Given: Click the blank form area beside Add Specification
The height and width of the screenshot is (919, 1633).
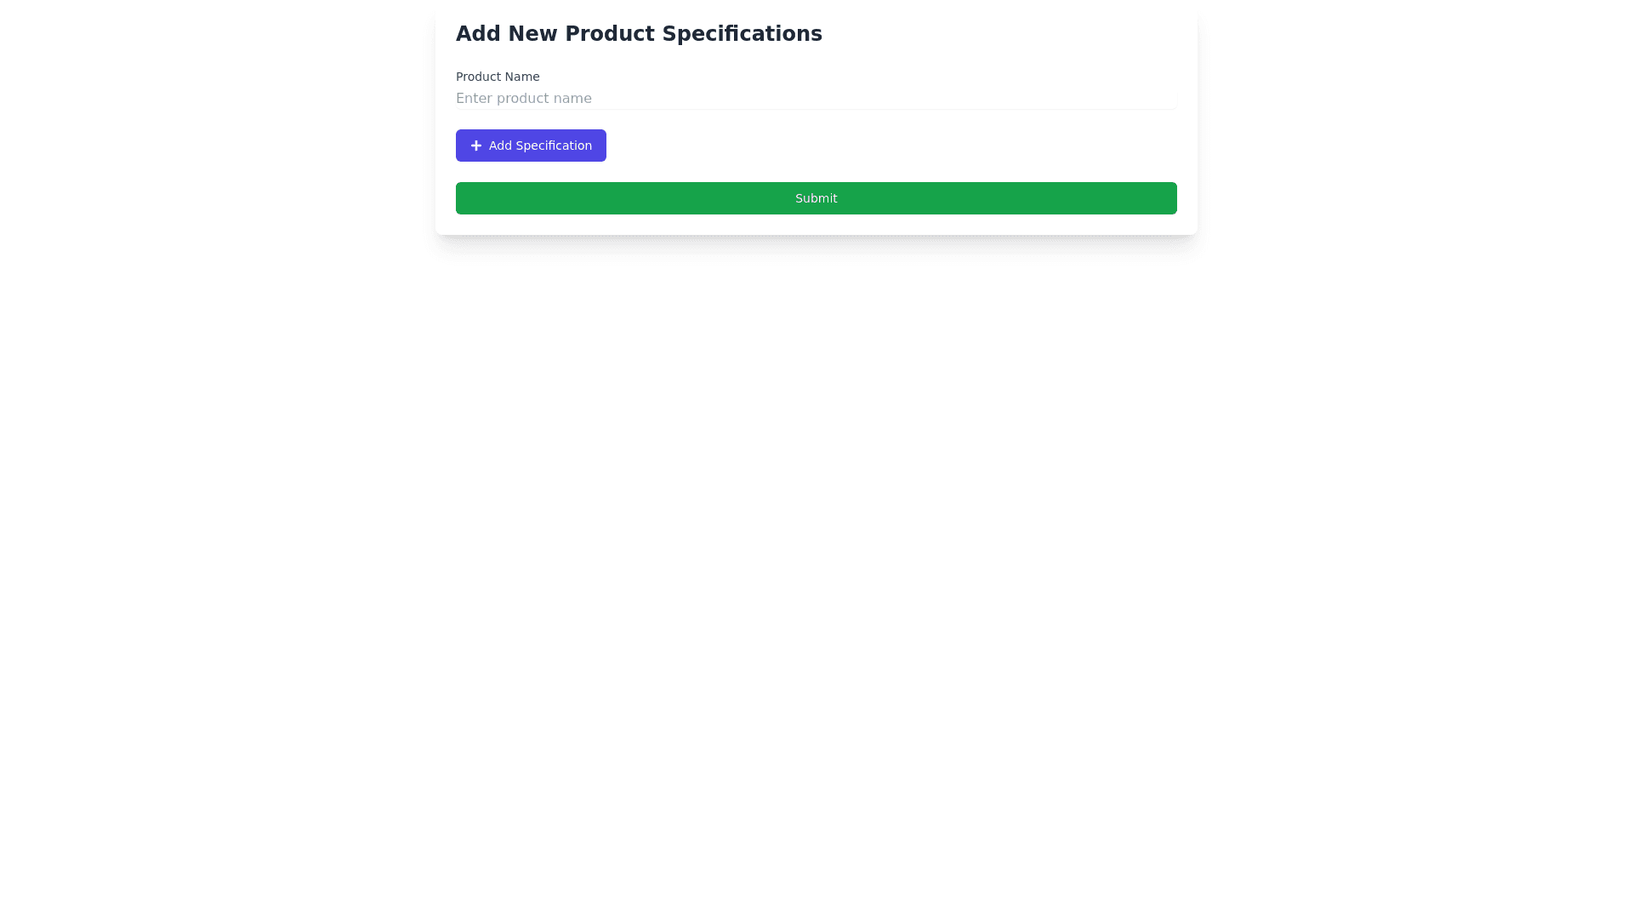Looking at the screenshot, I should (x=851, y=146).
